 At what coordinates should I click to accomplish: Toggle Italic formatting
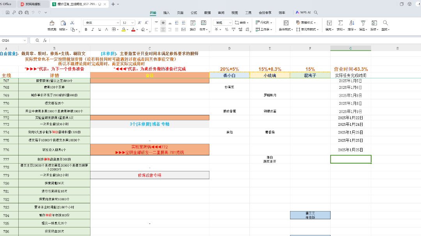click(93, 30)
